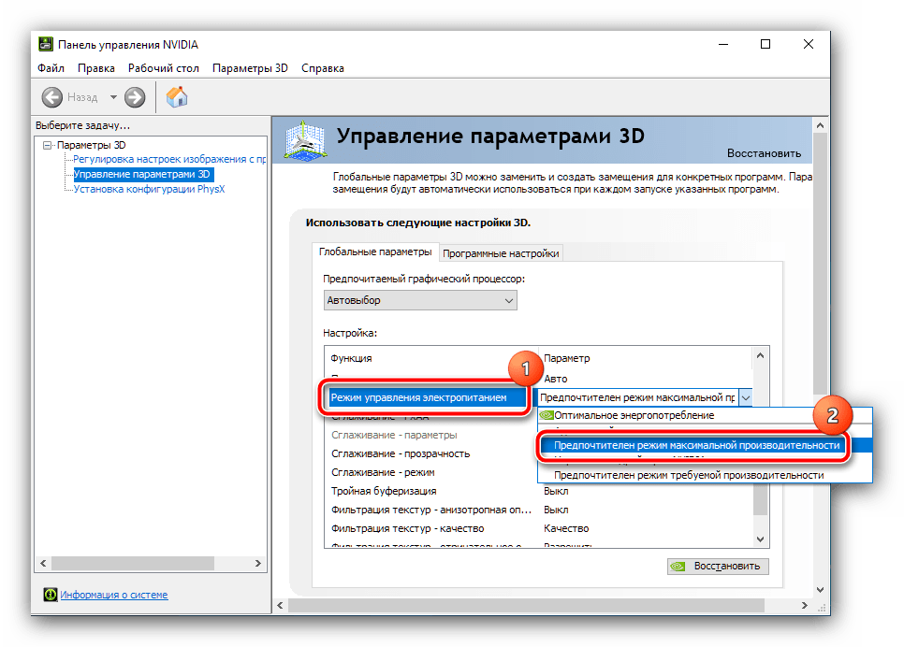The height and width of the screenshot is (647, 904).
Task: Click main panel horizontal scroll left arrow
Action: pyautogui.click(x=280, y=605)
